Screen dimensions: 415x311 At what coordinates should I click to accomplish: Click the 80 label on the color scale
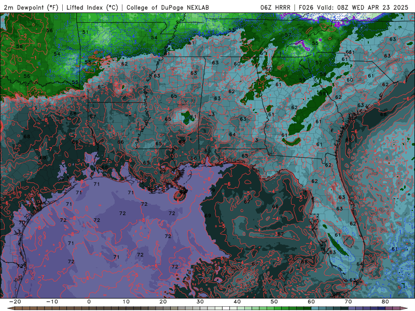(x=385, y=302)
